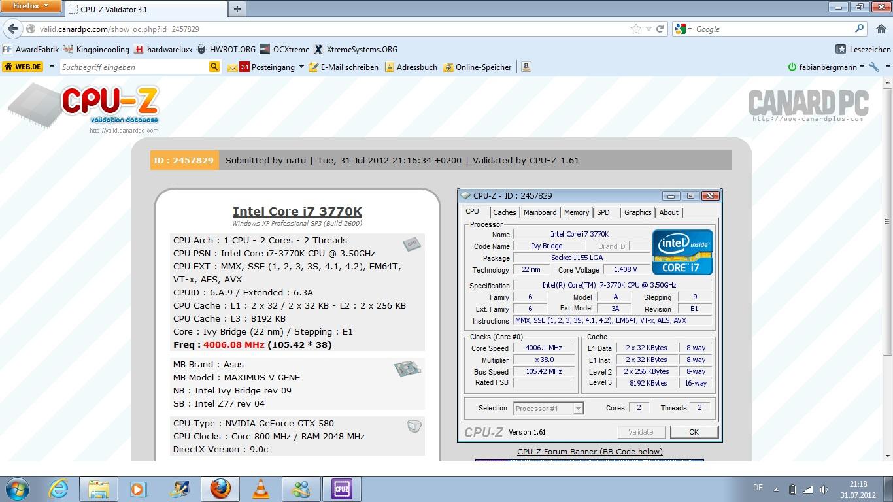Open the CPU-Z taskbar icon
893x502 pixels.
click(x=341, y=489)
